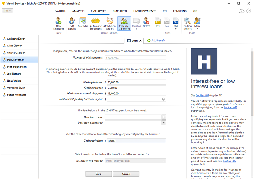Switch to the PAYROLL tab
The image size is (254, 179).
pos(60,11)
